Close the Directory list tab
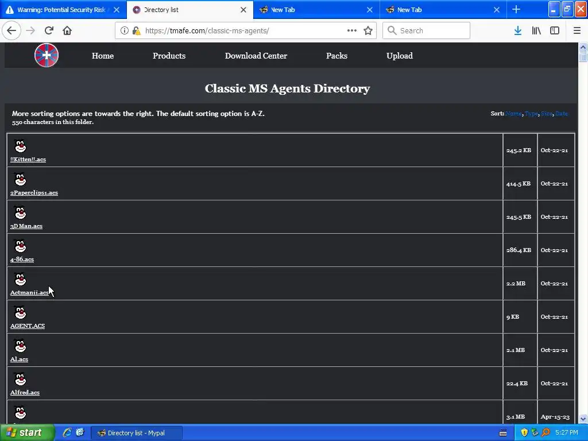 click(x=243, y=10)
